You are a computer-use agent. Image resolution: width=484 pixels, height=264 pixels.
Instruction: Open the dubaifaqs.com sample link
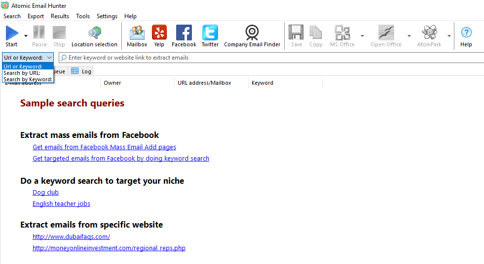tap(72, 236)
